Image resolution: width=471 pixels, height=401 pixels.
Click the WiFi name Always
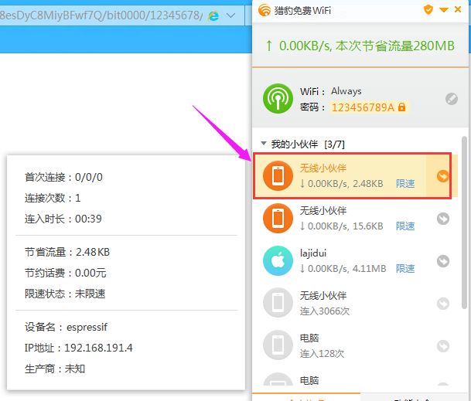pyautogui.click(x=346, y=91)
